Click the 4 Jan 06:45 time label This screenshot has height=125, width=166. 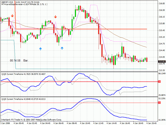58,123
